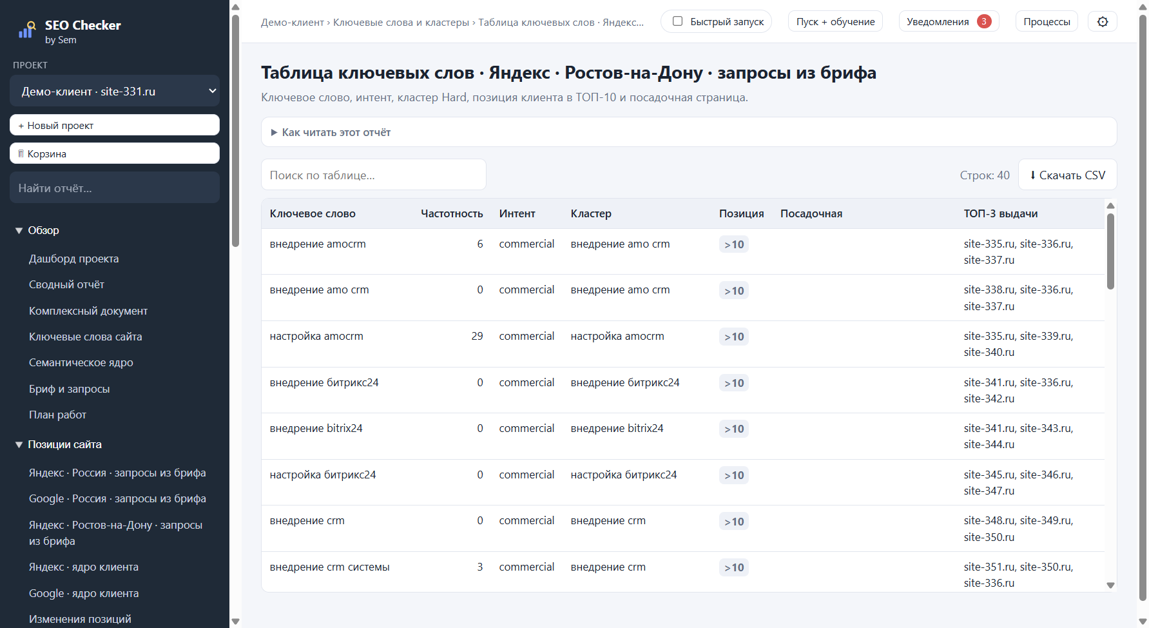Click the trash icon in Корзина
Screen dimensions: 1149x628
[x=21, y=153]
